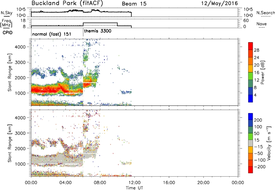Click the 'Velocity [m s-1]' colorbar label
The image size is (275, 190).
(269, 143)
